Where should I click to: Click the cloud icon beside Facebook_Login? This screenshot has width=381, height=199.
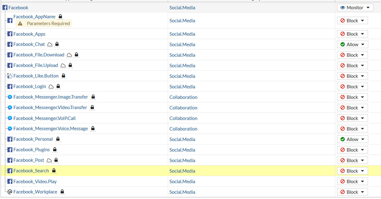[x=51, y=86]
